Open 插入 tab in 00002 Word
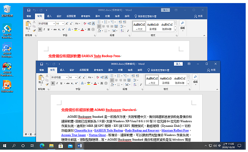248x152 pixels. tap(50, 16)
